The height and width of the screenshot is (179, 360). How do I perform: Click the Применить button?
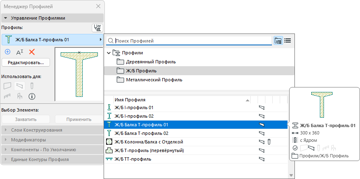coord(79,119)
